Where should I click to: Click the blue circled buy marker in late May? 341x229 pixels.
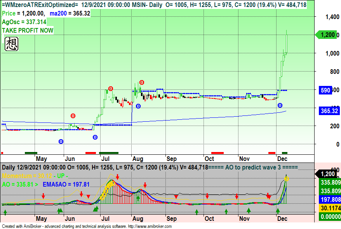[x=61, y=142]
